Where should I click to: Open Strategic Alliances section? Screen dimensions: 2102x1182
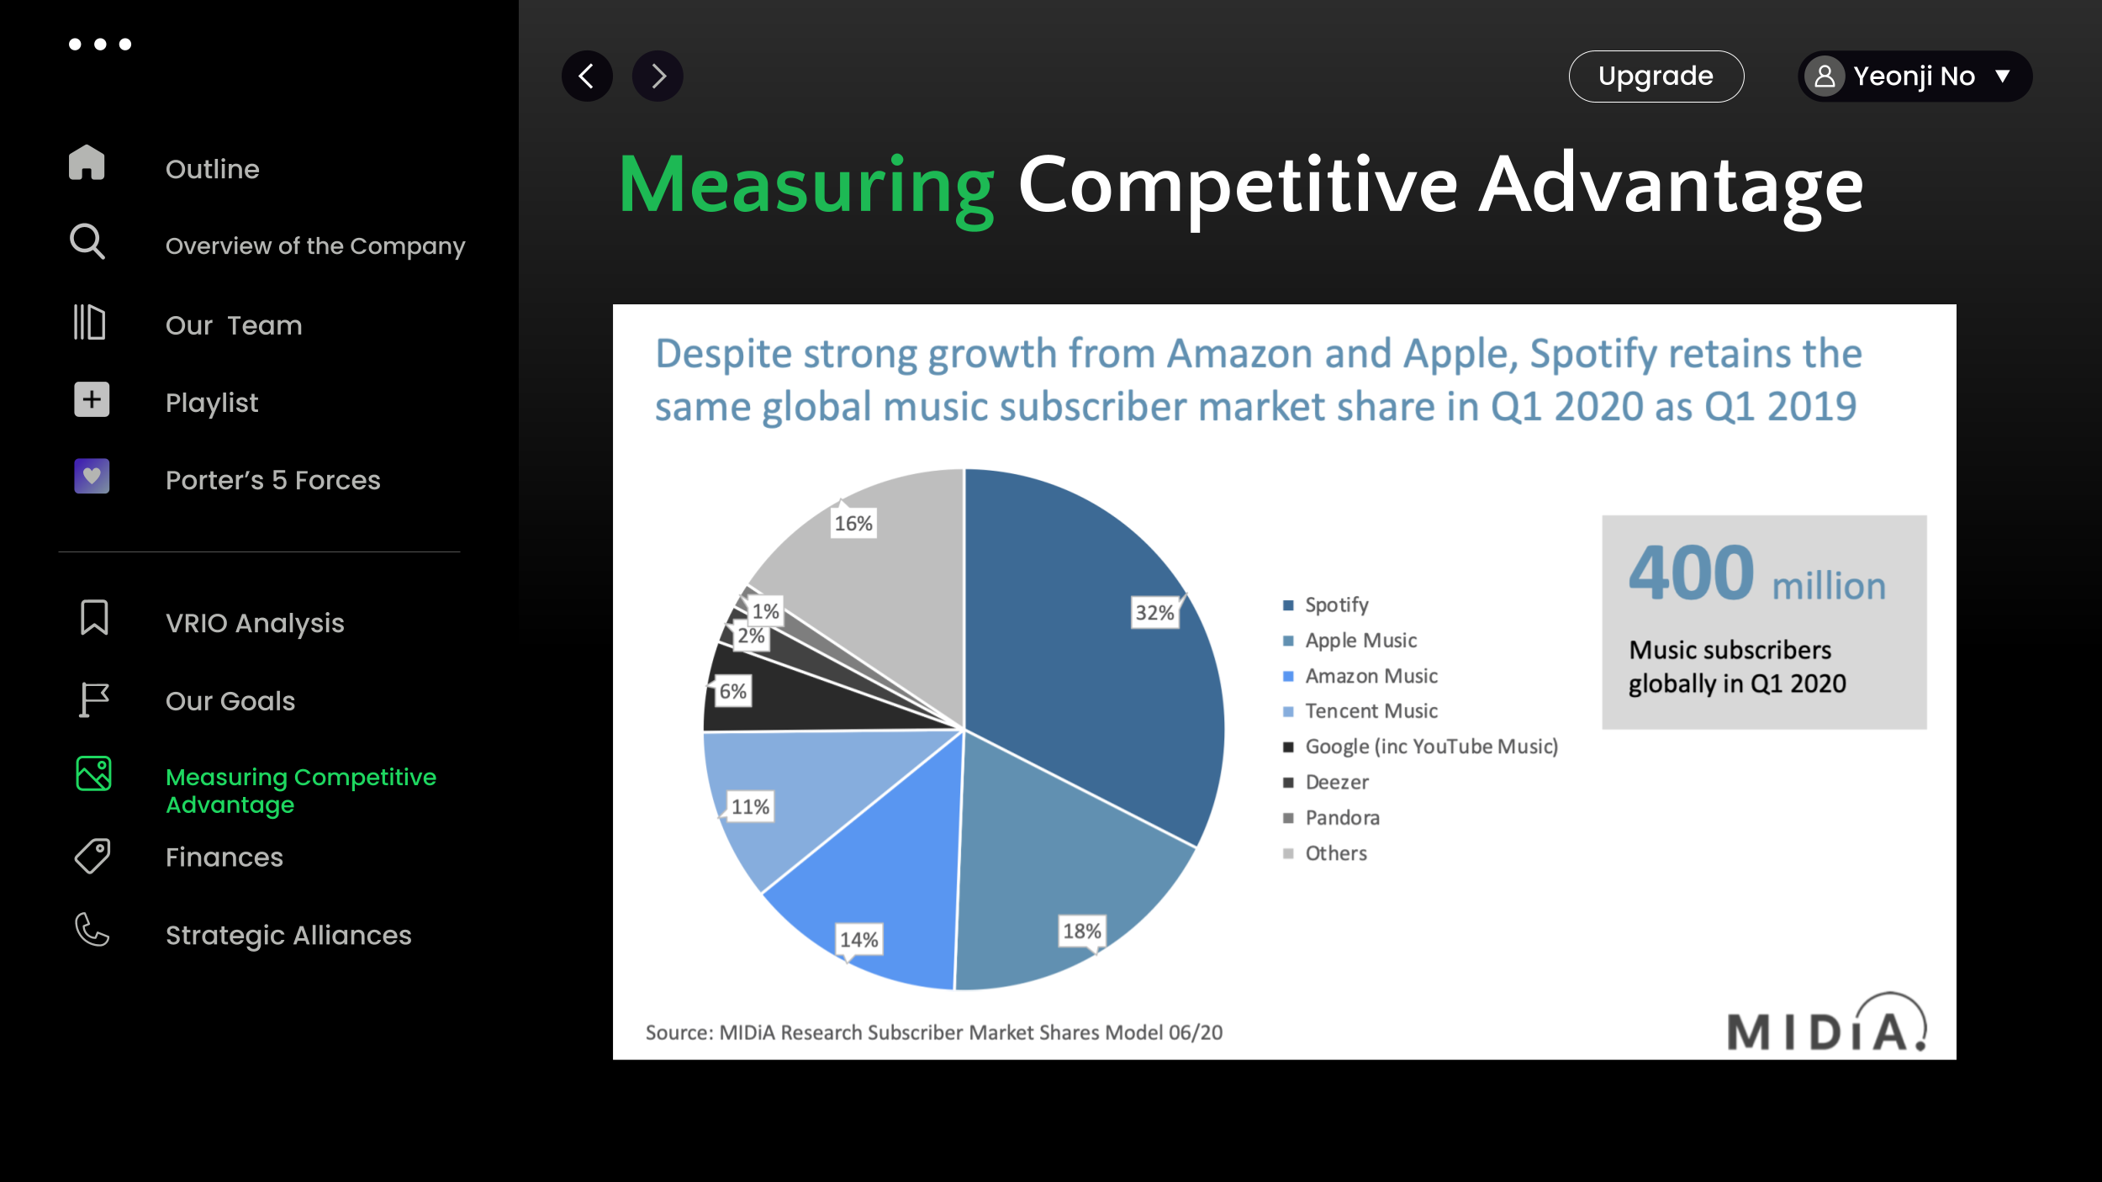[288, 936]
